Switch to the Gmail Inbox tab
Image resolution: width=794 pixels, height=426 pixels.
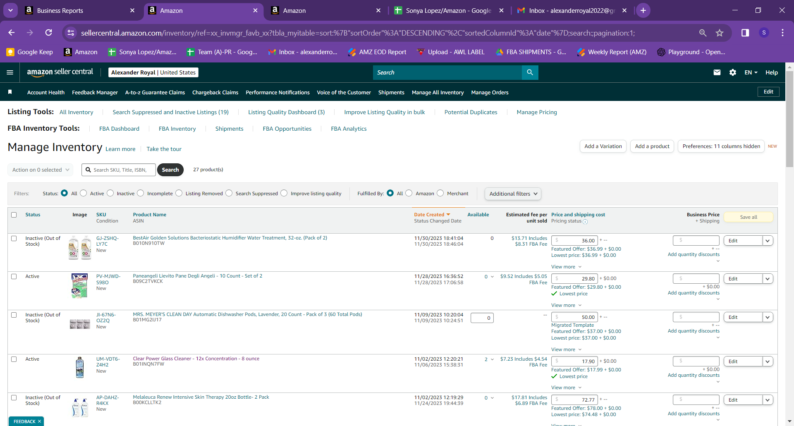click(572, 10)
